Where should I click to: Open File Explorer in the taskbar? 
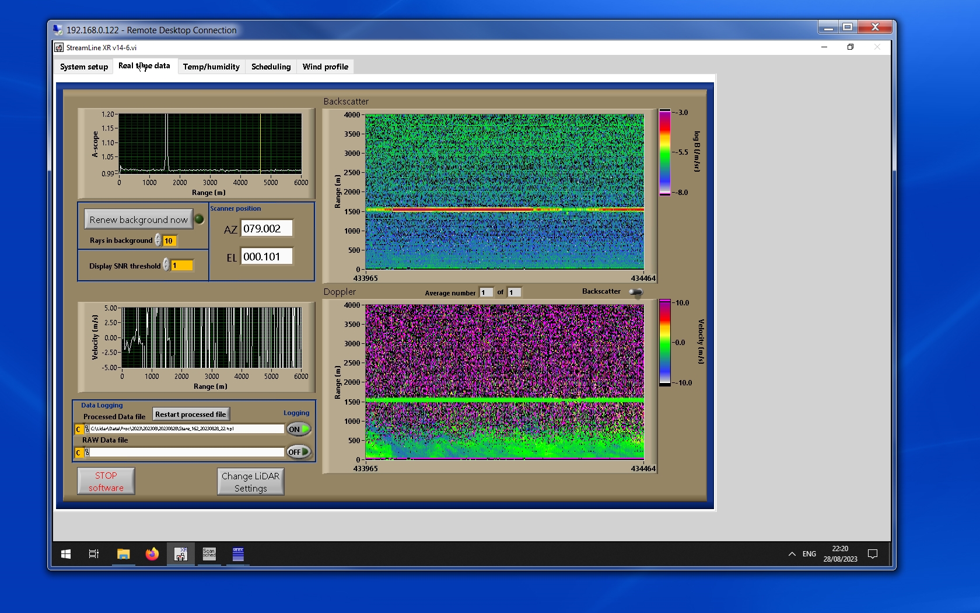click(123, 554)
